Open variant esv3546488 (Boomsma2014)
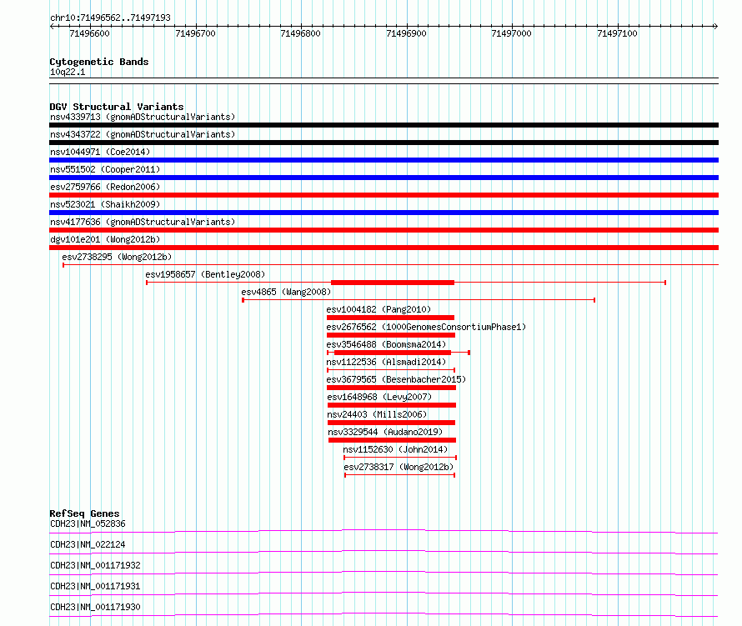Viewport: 742px width, 626px height. coord(386,344)
